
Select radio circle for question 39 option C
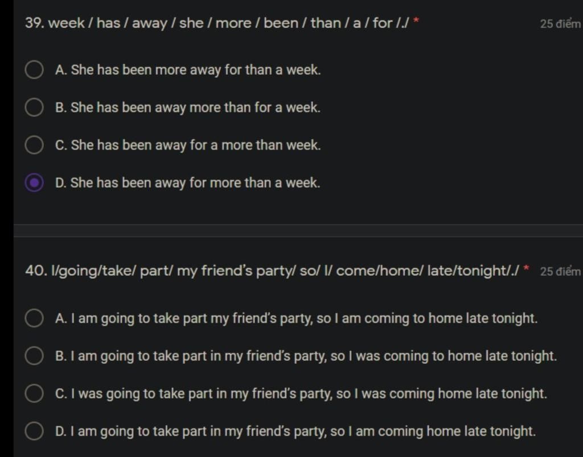tap(34, 145)
